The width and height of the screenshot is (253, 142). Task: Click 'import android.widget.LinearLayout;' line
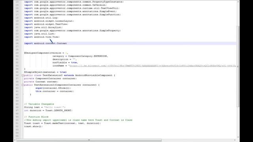point(49,21)
